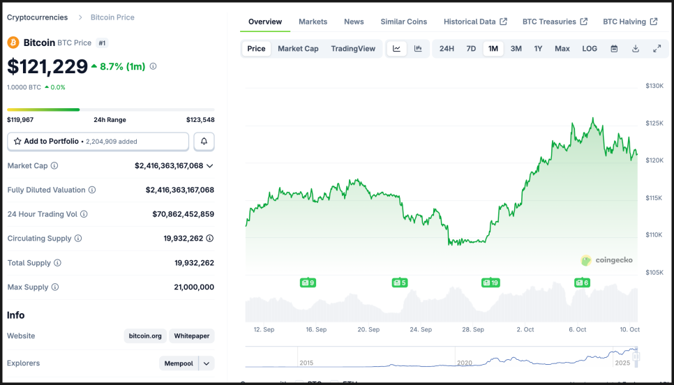The height and width of the screenshot is (385, 674).
Task: Download the chart data icon
Action: [x=636, y=49]
